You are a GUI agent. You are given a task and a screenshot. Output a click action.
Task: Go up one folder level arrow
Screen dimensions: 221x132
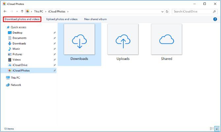[x=22, y=12]
